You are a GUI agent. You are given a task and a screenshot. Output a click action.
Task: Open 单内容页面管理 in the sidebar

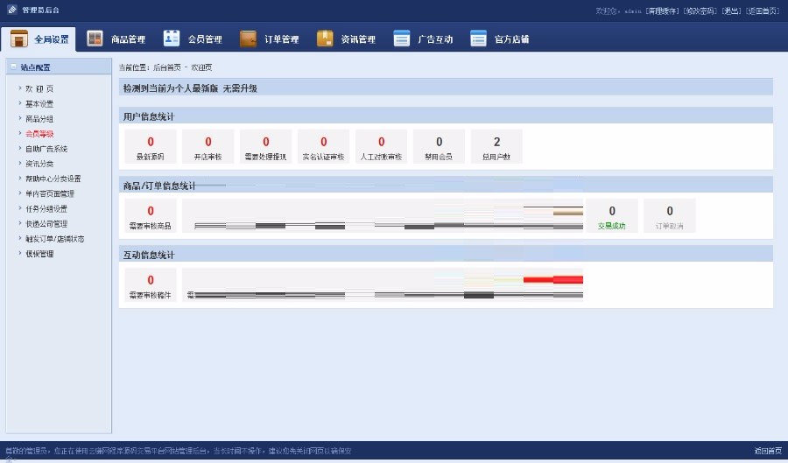[x=50, y=193]
